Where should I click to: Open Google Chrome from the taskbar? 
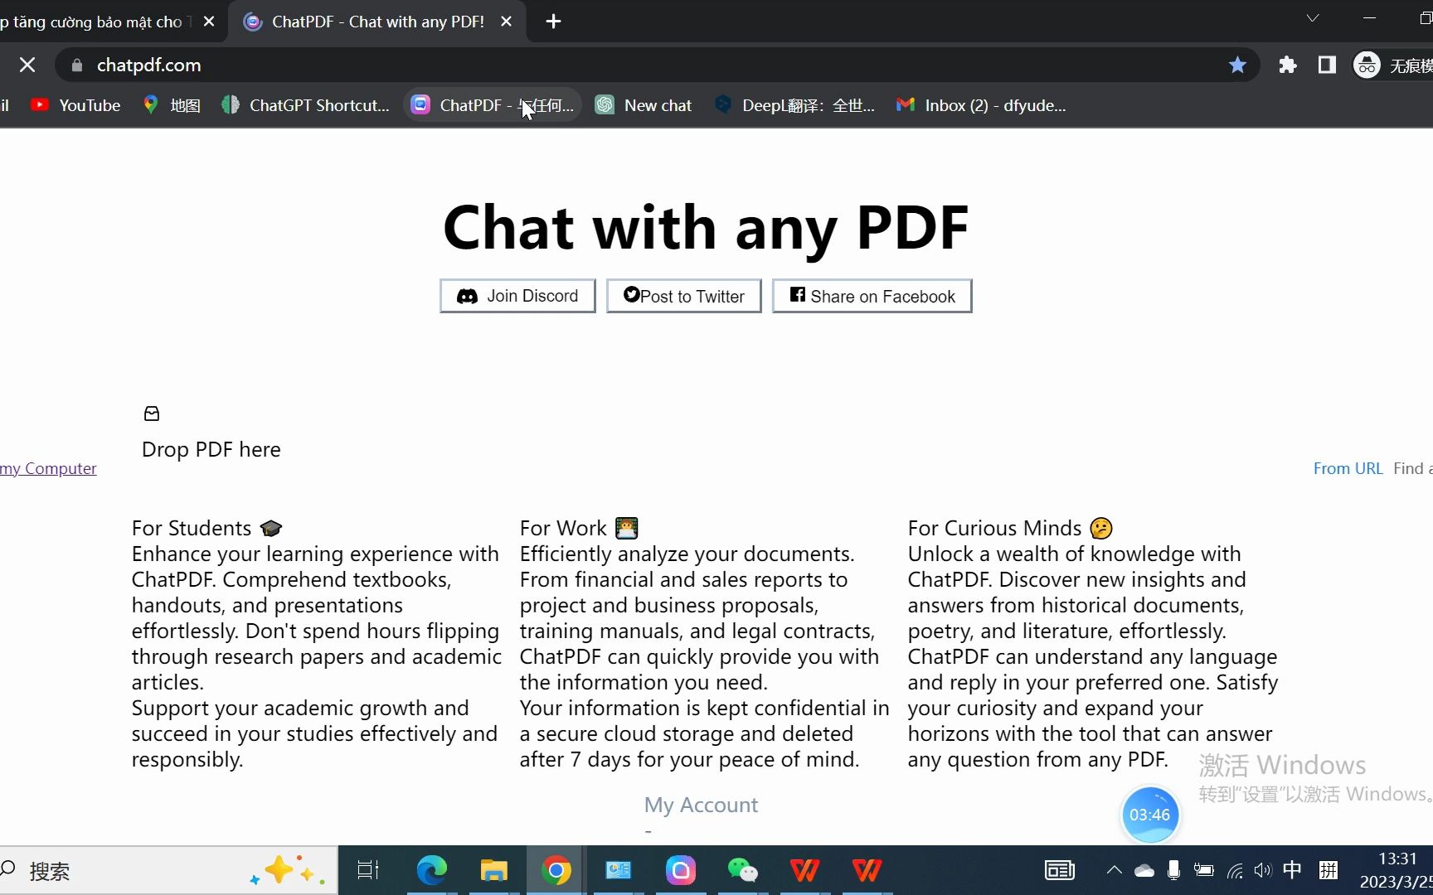[556, 870]
